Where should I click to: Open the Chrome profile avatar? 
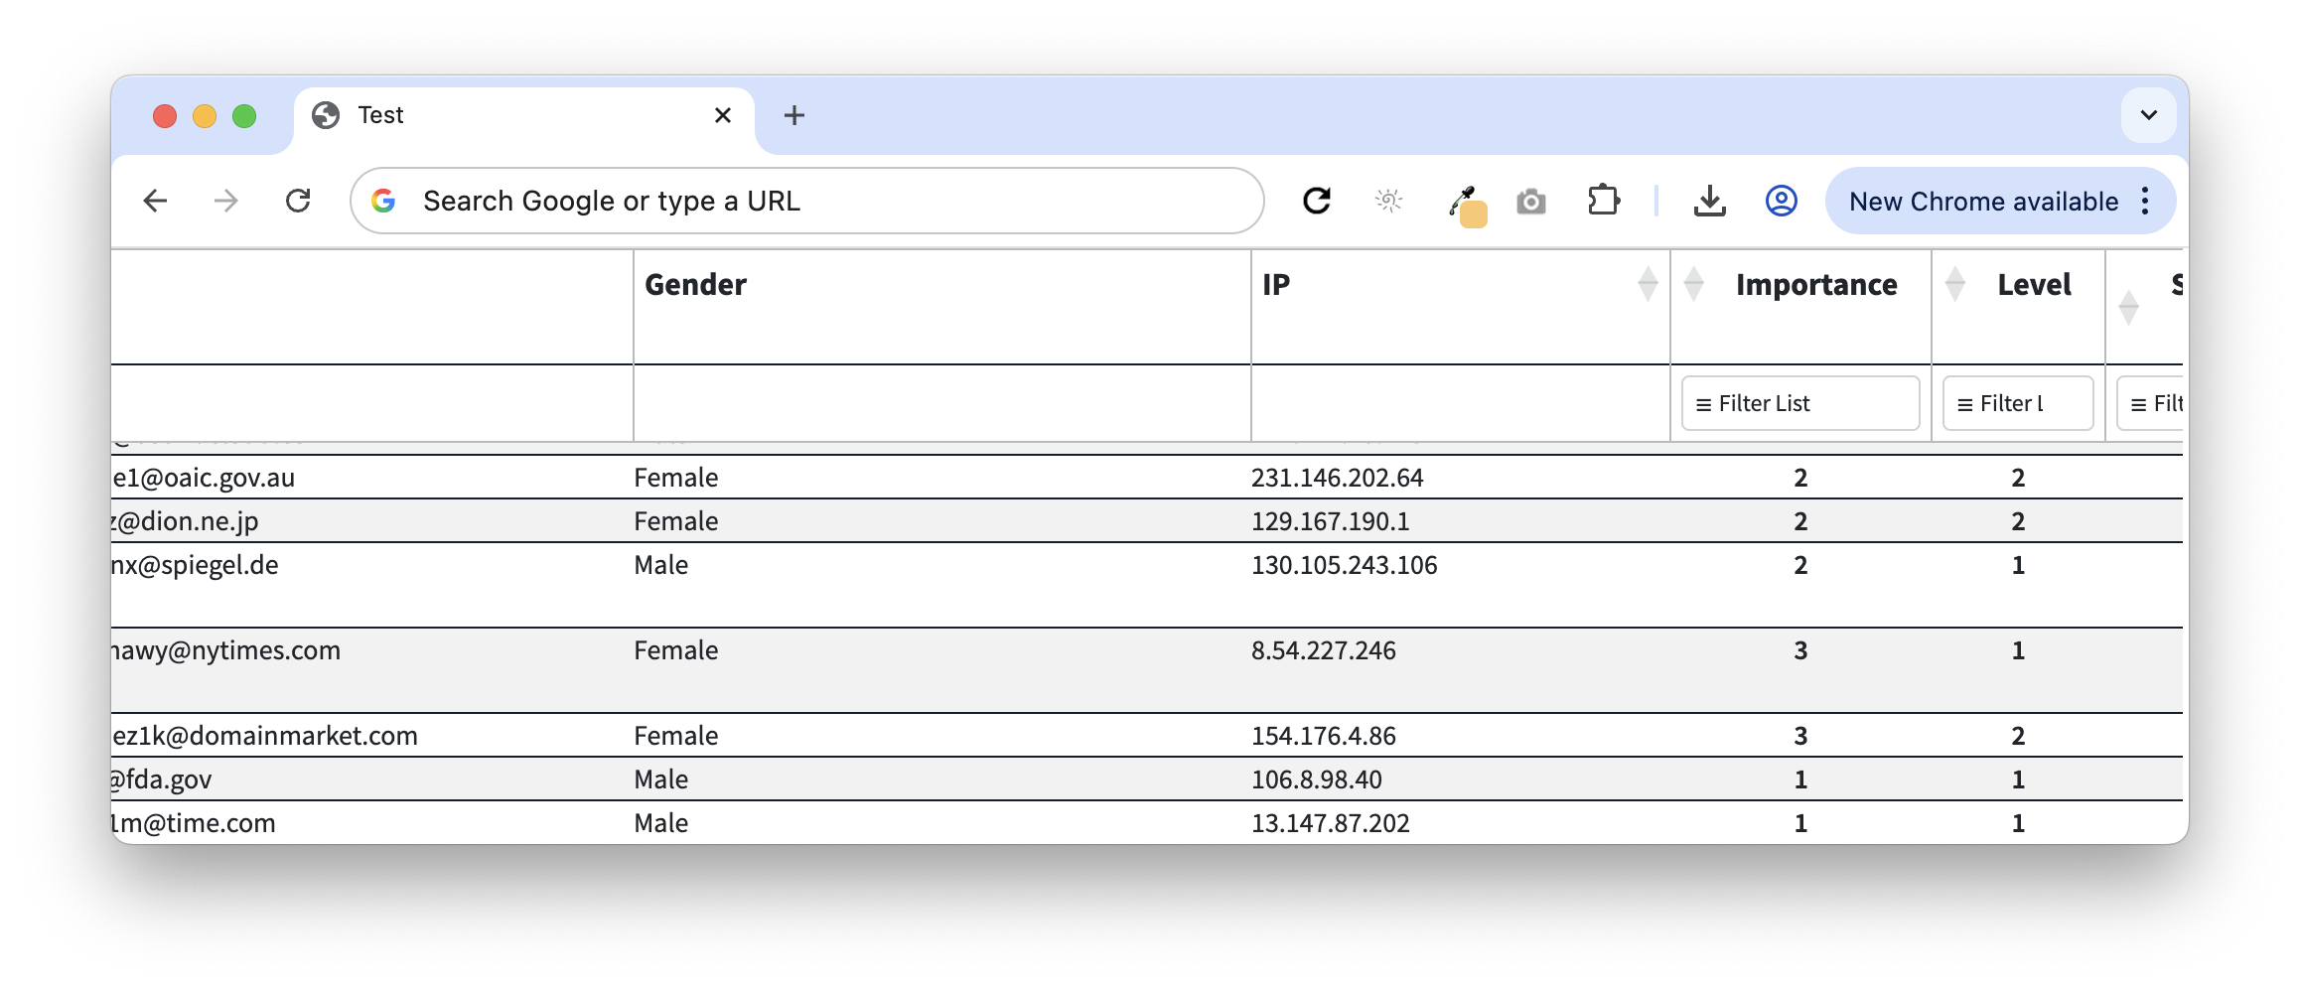pyautogui.click(x=1781, y=202)
